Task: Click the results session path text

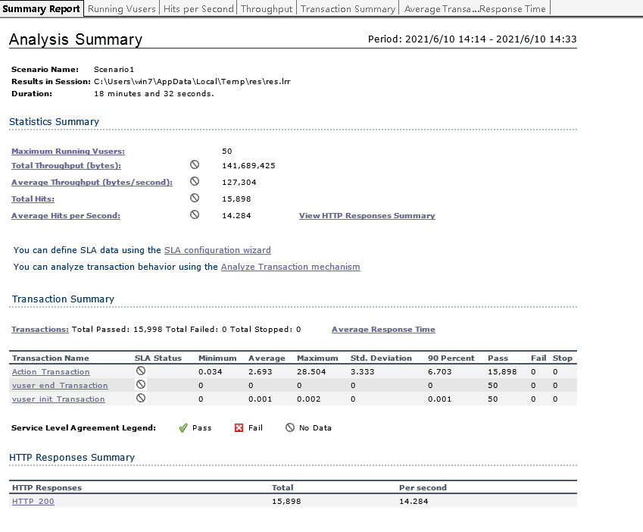Action: [x=192, y=81]
